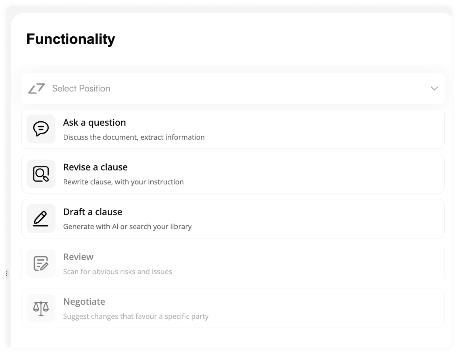Click the Select Position arrows icon
Image resolution: width=458 pixels, height=354 pixels.
36,89
